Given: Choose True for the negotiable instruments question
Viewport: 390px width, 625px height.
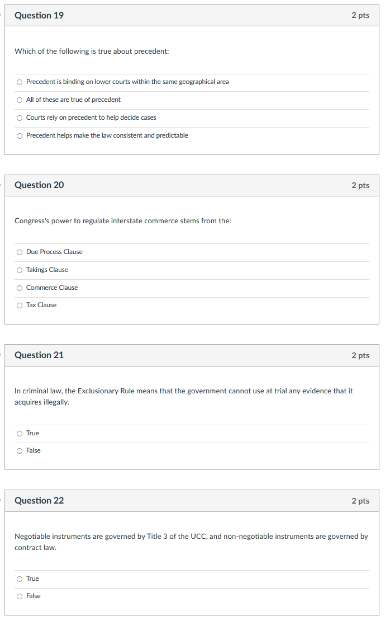Looking at the screenshot, I should click(19, 579).
